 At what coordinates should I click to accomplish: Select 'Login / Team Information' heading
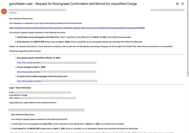click(20, 88)
